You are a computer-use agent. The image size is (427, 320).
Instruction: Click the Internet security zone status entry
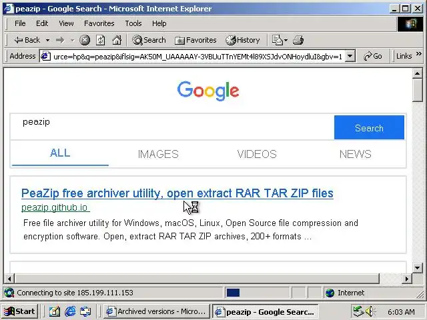(x=346, y=293)
